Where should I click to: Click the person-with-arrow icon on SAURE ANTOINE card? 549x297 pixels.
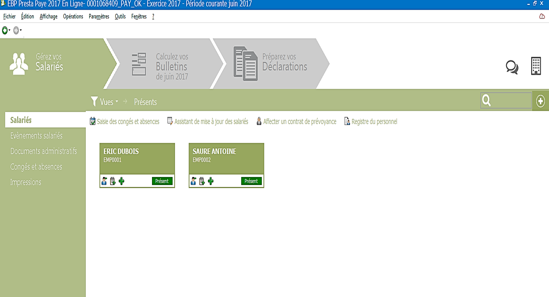(194, 181)
